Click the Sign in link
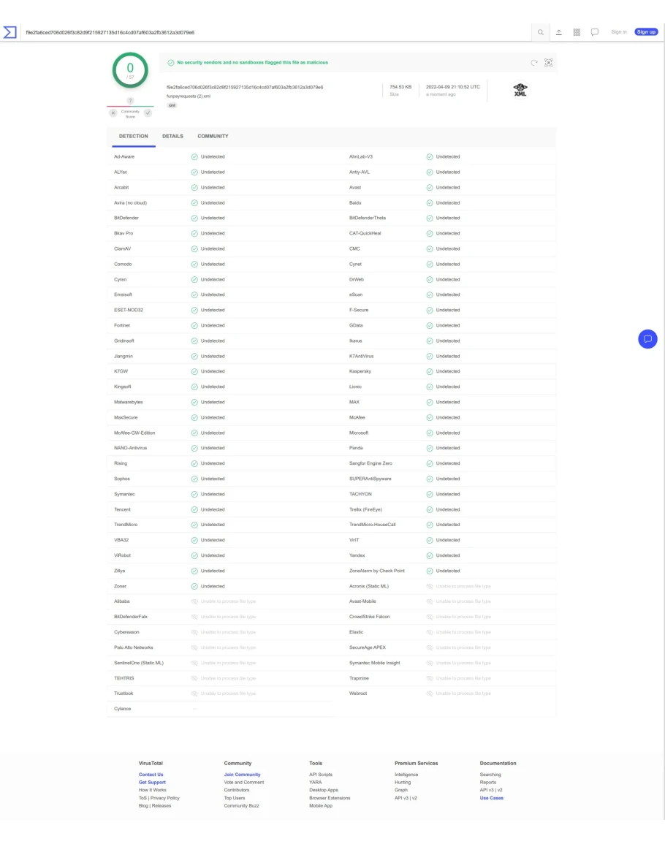 pos(619,32)
